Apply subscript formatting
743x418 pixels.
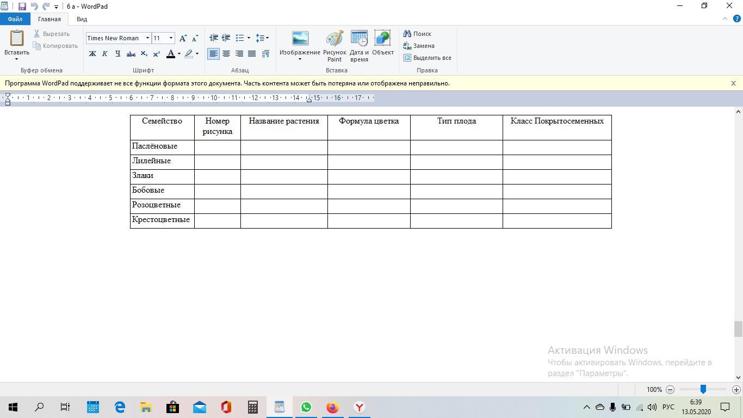pyautogui.click(x=144, y=54)
